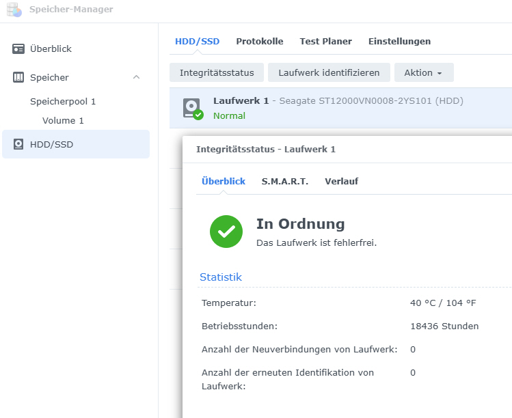Click the In Ordnung heading
Screen dimensions: 512x418
[x=300, y=224]
